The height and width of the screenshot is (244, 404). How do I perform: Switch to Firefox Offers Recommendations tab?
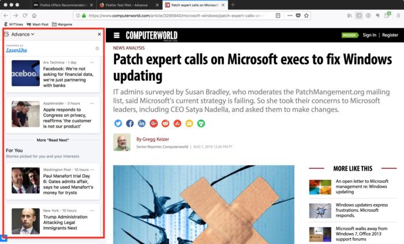point(63,5)
